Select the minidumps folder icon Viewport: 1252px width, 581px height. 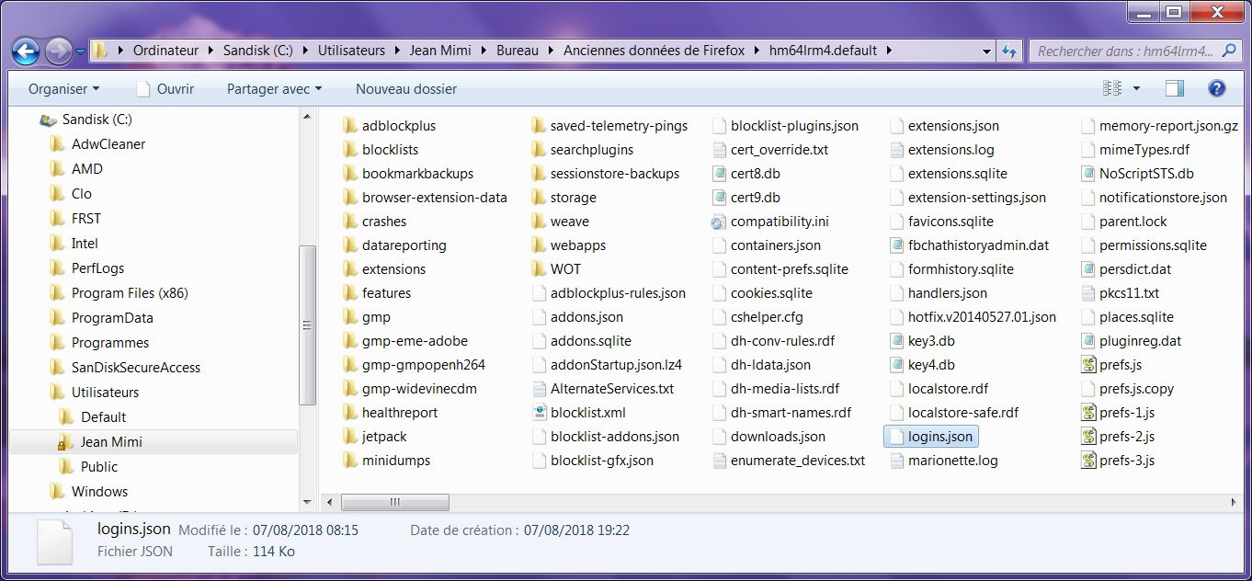pyautogui.click(x=349, y=461)
